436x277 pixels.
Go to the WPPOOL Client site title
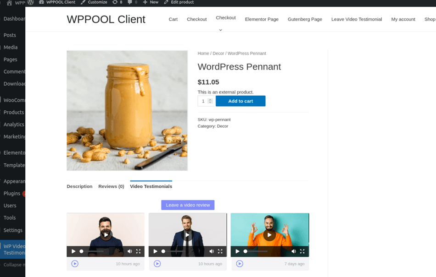click(x=106, y=19)
